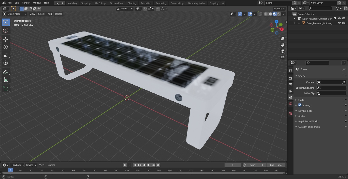
Task: Switch to material preview shading
Action: 275,14
